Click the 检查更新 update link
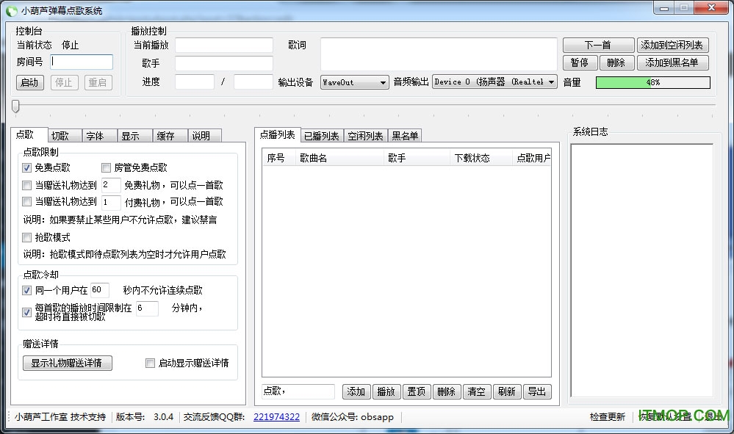 point(607,416)
